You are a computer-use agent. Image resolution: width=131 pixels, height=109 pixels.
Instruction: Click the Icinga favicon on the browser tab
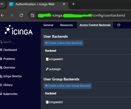(11, 4)
